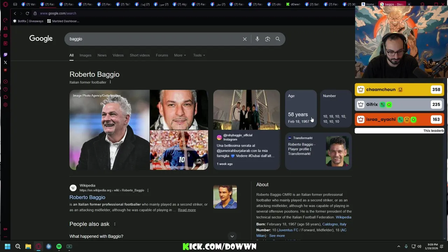Open Wikipedia result options three dots

(148, 190)
